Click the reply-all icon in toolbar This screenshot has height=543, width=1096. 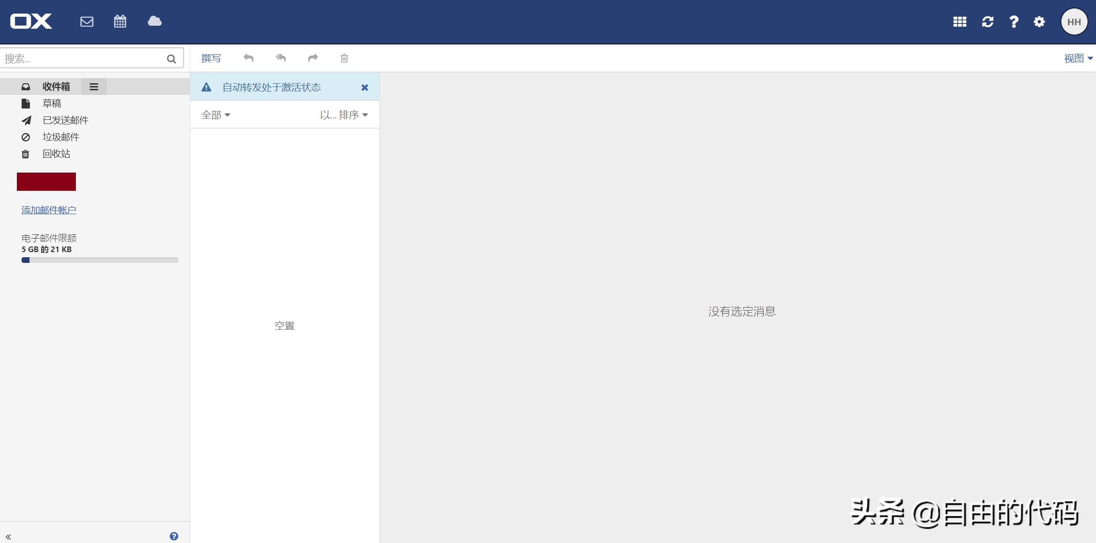pyautogui.click(x=281, y=58)
